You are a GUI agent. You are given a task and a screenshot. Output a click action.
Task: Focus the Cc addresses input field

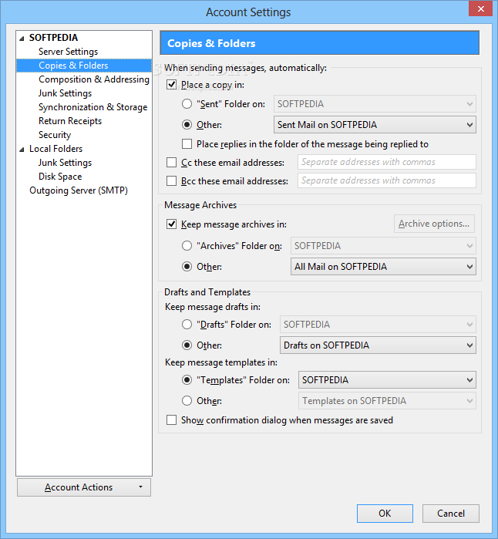[x=387, y=162]
